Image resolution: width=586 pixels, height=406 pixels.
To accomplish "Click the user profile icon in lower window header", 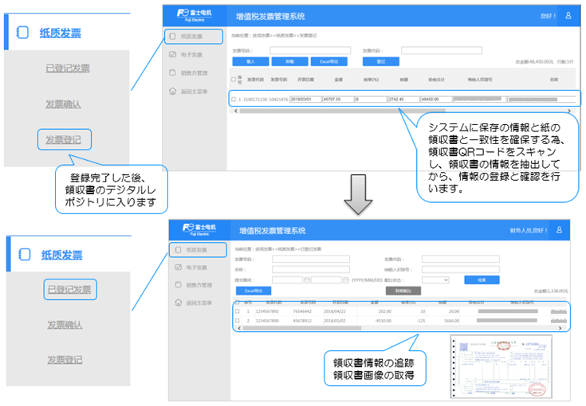I will coord(559,230).
